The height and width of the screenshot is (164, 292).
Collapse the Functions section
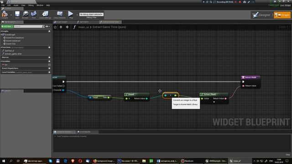[1, 47]
